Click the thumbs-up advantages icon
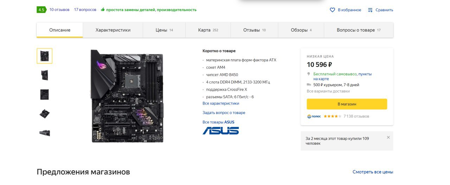Viewport: 450px width, 185px height. click(x=103, y=10)
